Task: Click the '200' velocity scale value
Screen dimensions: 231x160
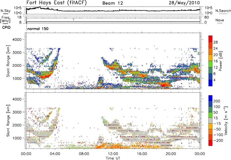Action: [x=217, y=101]
